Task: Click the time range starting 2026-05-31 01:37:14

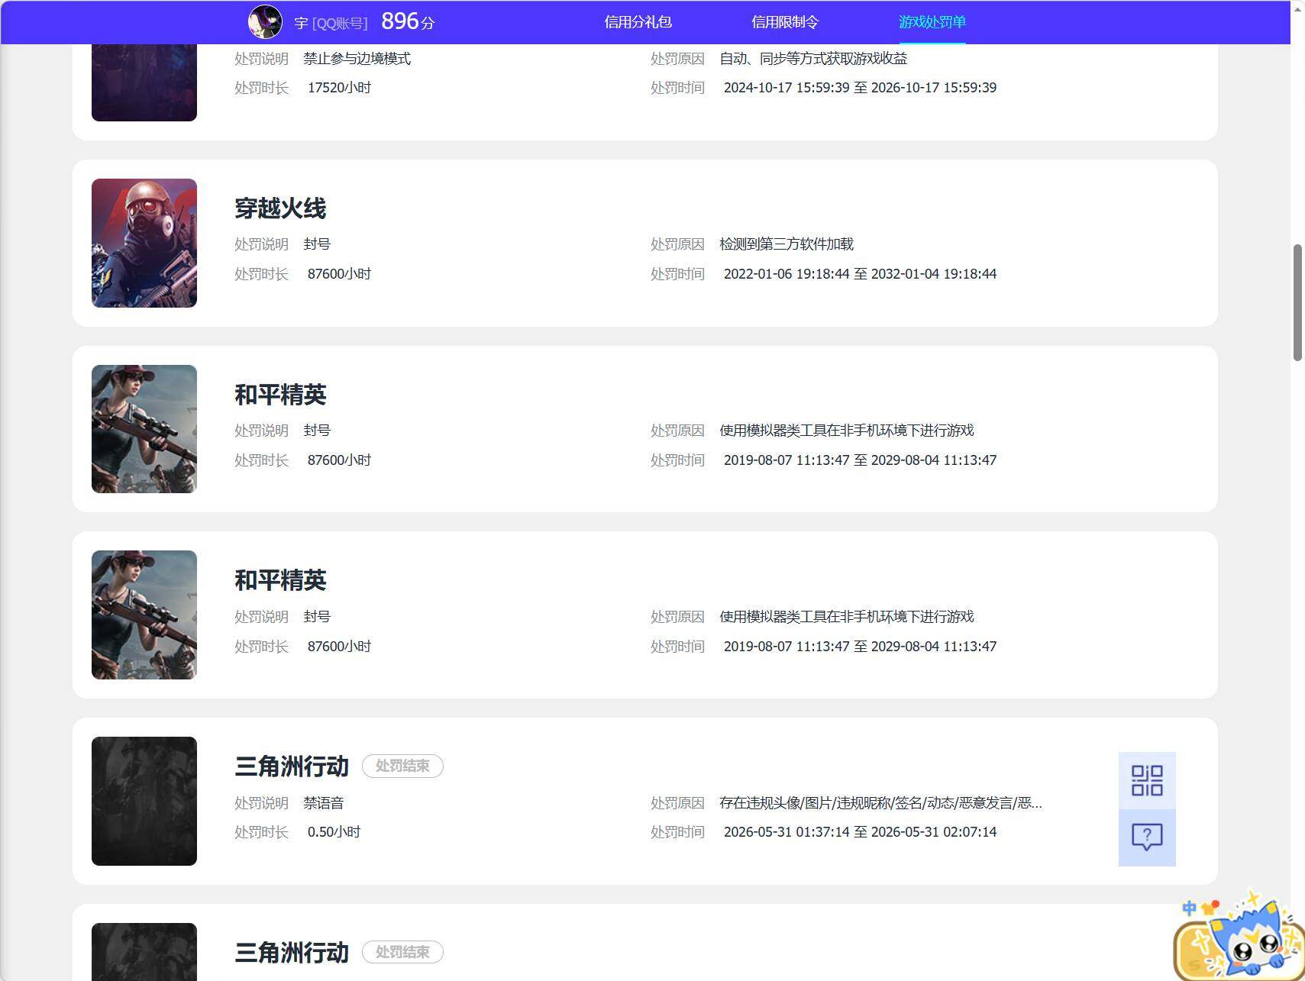Action: (860, 832)
